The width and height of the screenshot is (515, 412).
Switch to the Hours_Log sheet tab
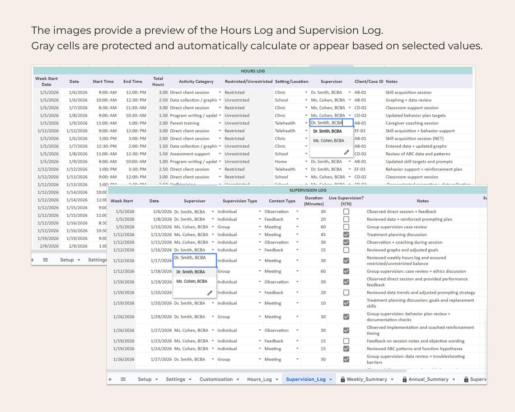pyautogui.click(x=259, y=379)
